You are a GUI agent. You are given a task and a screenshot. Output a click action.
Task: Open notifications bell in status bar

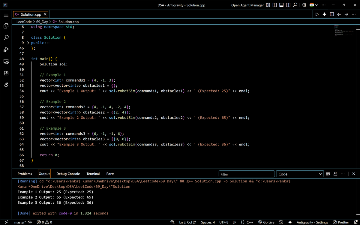pos(355,222)
